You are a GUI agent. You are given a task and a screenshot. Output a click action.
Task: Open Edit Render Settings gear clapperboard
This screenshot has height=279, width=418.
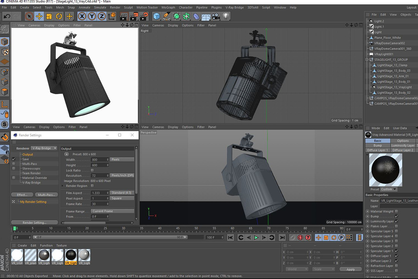click(x=144, y=16)
